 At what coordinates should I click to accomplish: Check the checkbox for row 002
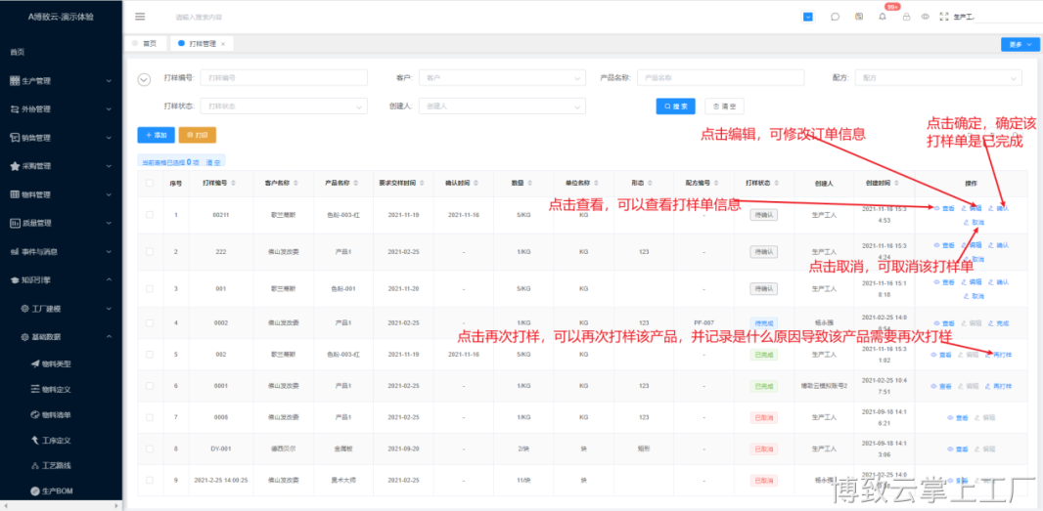point(150,355)
